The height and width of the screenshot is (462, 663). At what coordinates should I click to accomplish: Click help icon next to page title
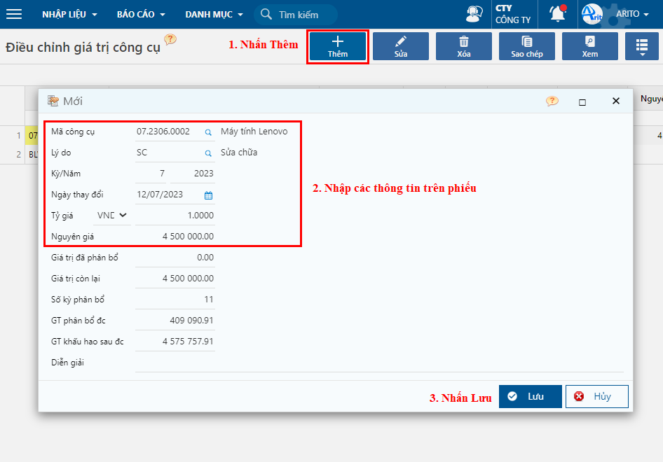point(170,40)
